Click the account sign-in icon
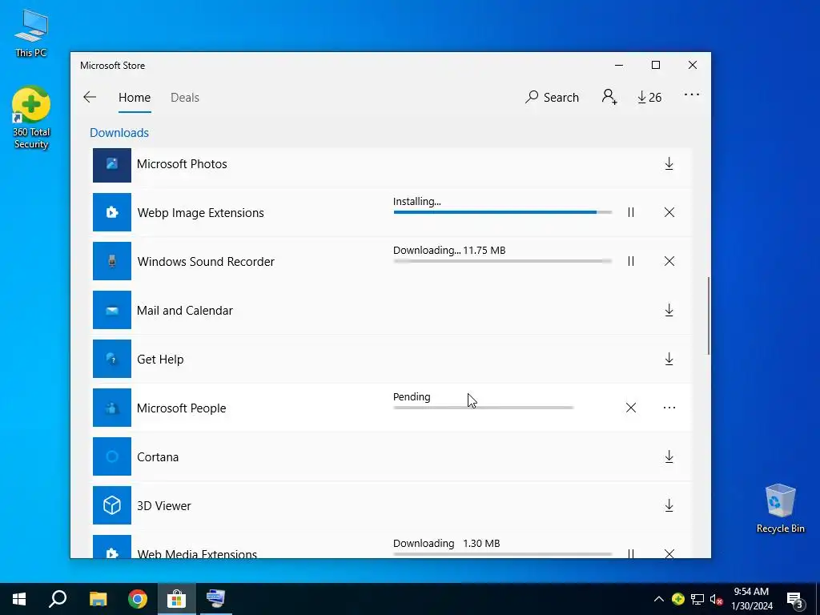 click(609, 97)
